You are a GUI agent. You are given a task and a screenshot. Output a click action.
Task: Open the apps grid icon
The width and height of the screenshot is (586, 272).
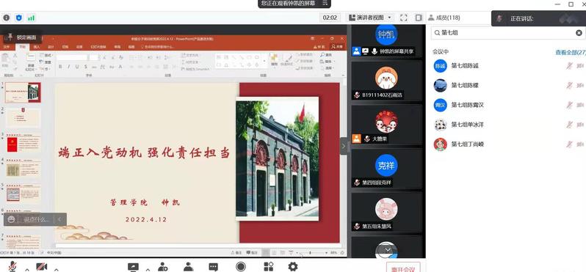[x=268, y=266]
